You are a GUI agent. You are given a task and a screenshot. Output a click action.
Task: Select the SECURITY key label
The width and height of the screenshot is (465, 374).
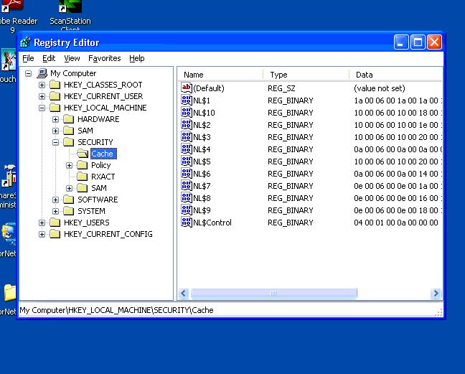pos(95,142)
